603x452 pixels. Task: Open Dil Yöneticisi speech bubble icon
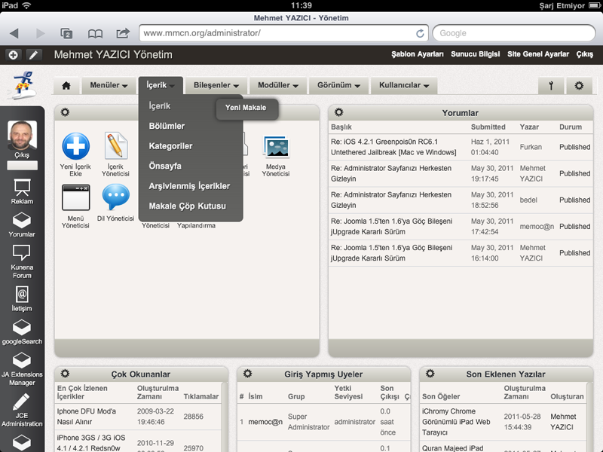pos(116,197)
